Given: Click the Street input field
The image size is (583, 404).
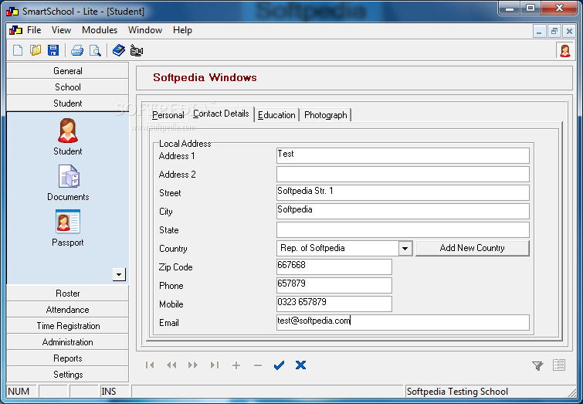Looking at the screenshot, I should pos(402,192).
